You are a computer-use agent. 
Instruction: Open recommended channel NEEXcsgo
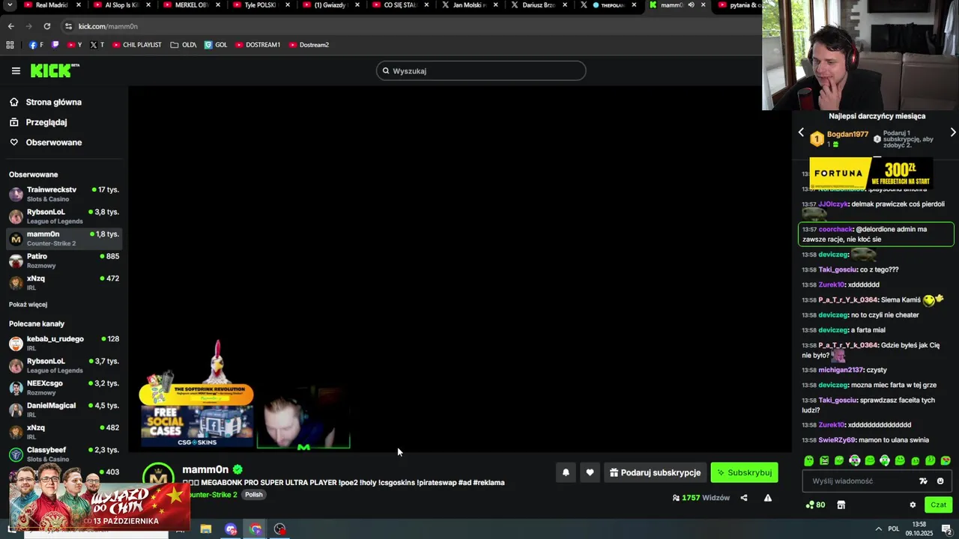tap(64, 387)
